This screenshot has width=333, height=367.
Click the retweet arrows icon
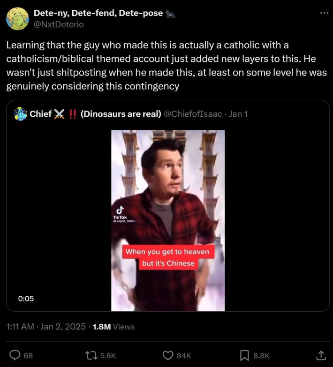click(91, 355)
